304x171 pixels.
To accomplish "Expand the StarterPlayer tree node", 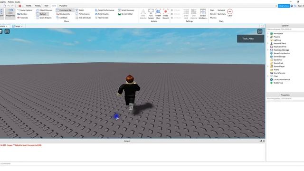I will click(x=268, y=66).
